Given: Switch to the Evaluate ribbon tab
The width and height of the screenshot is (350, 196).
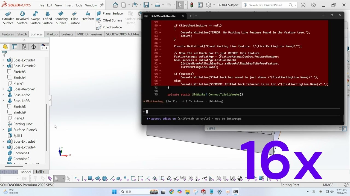Looking at the screenshot, I should point(67,34).
